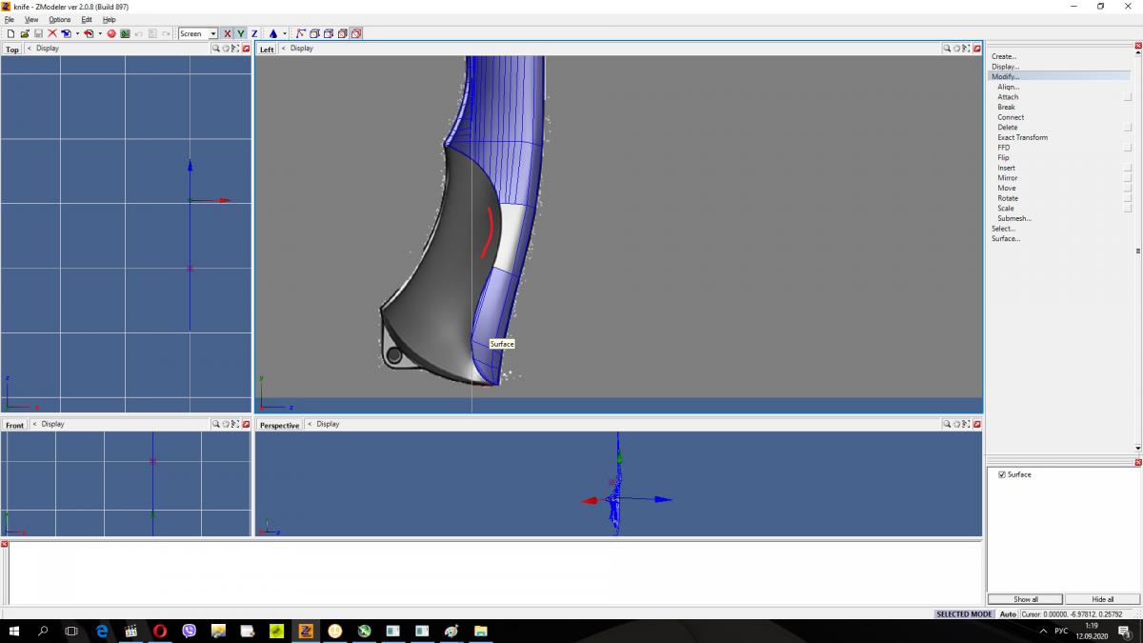Screen dimensions: 1143x643
Task: Open the Edit menu
Action: pos(87,19)
